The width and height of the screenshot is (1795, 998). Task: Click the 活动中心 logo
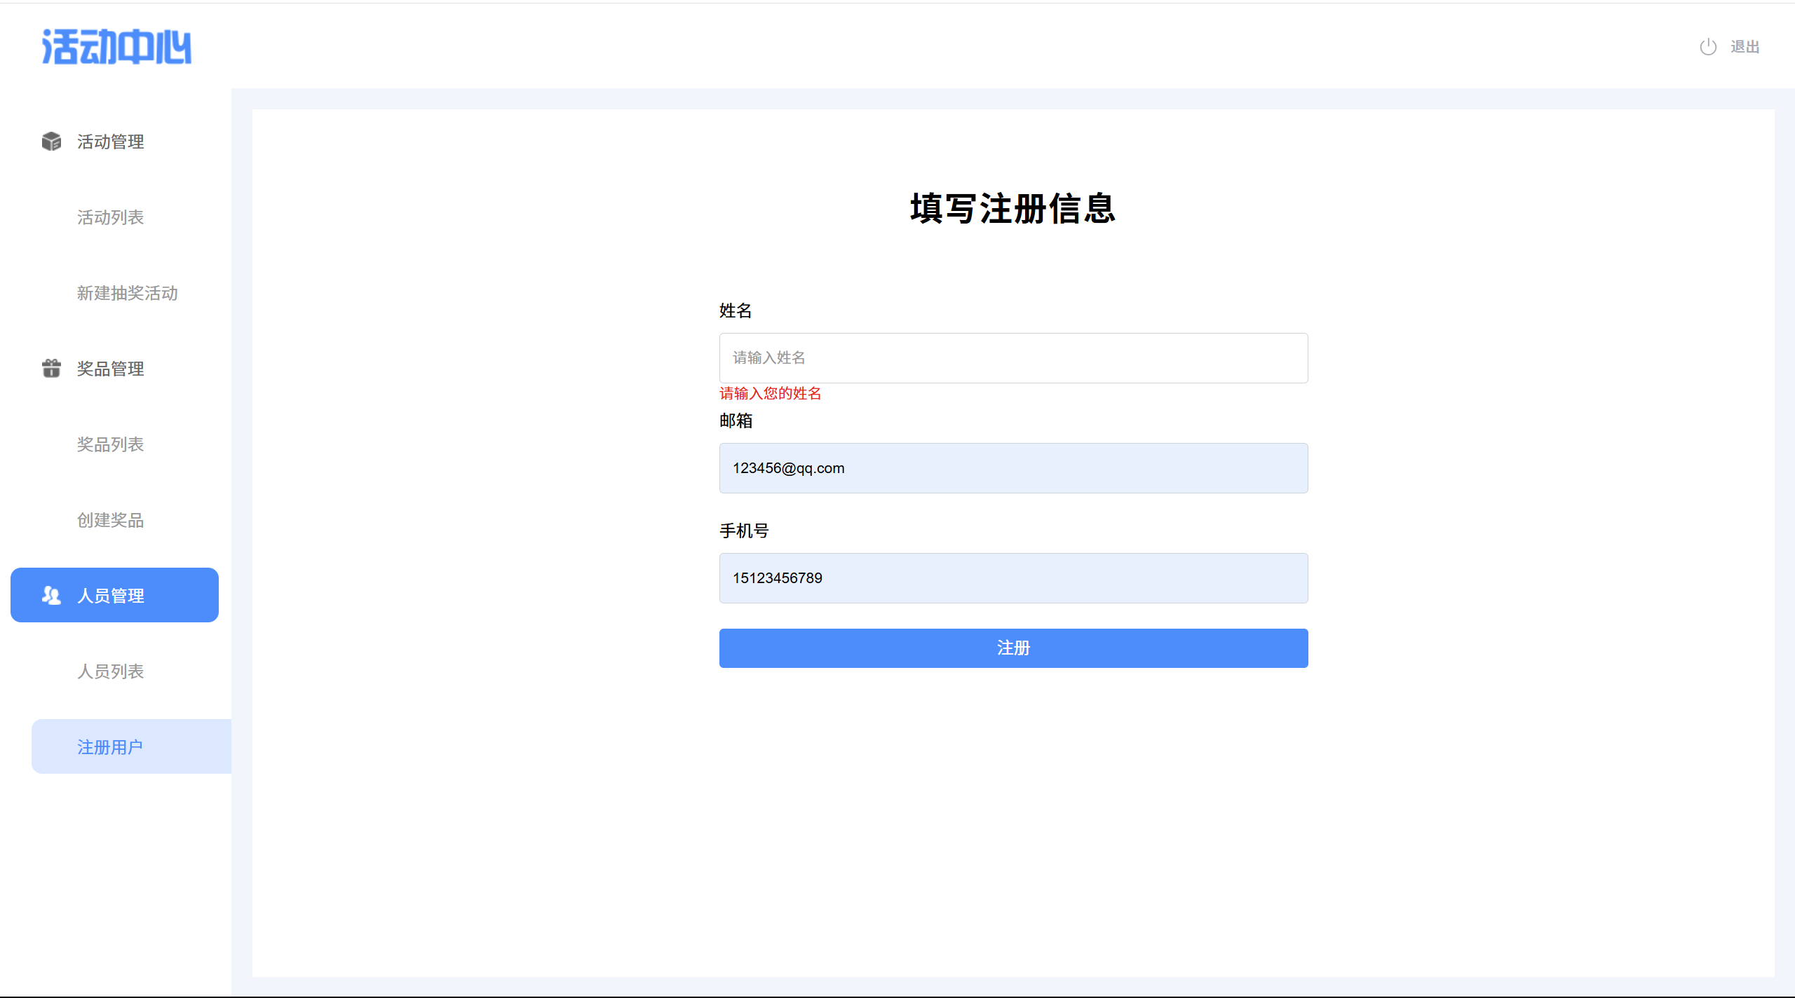[116, 47]
